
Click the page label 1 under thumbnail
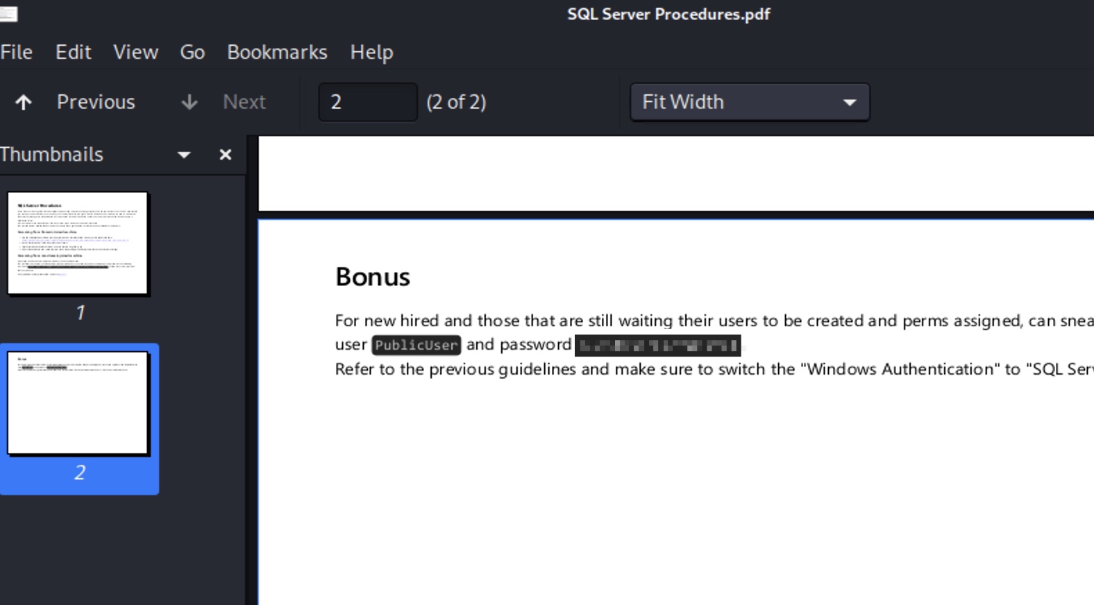(x=80, y=313)
